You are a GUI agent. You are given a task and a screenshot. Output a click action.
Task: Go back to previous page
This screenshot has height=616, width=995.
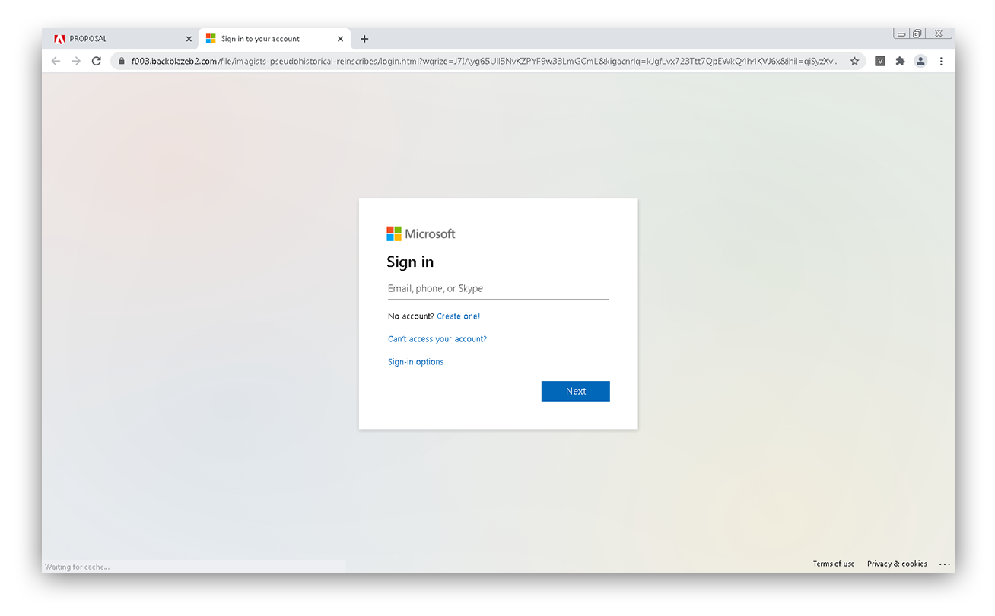coord(56,61)
